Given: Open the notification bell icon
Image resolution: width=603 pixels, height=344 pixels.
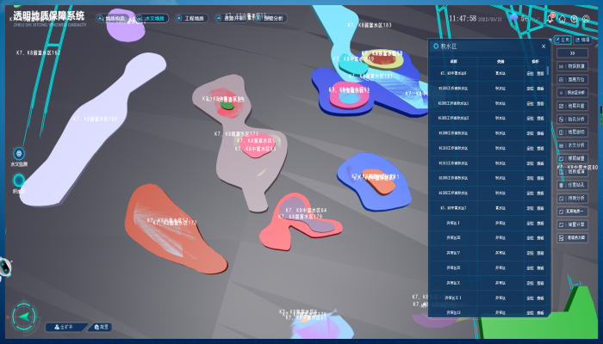Looking at the screenshot, I should [550, 17].
